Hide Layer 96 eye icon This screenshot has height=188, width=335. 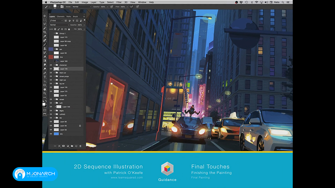pos(51,122)
